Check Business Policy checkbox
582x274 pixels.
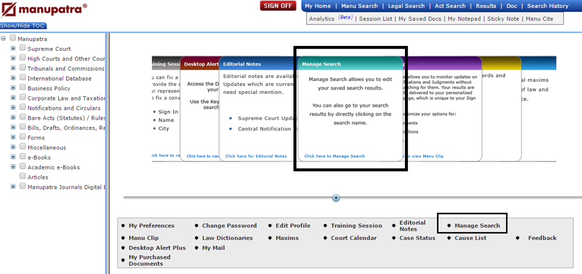point(23,87)
